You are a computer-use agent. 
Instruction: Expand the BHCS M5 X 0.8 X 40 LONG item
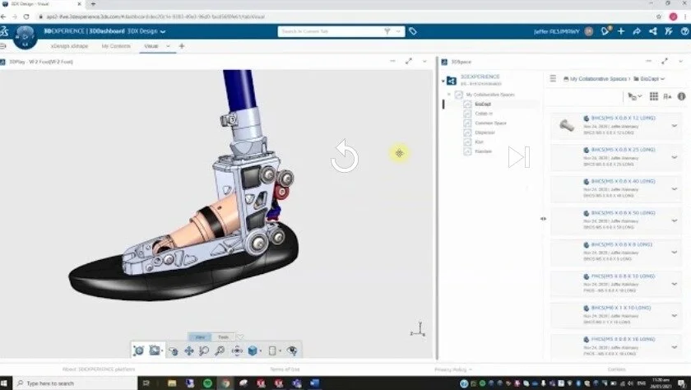(x=675, y=189)
